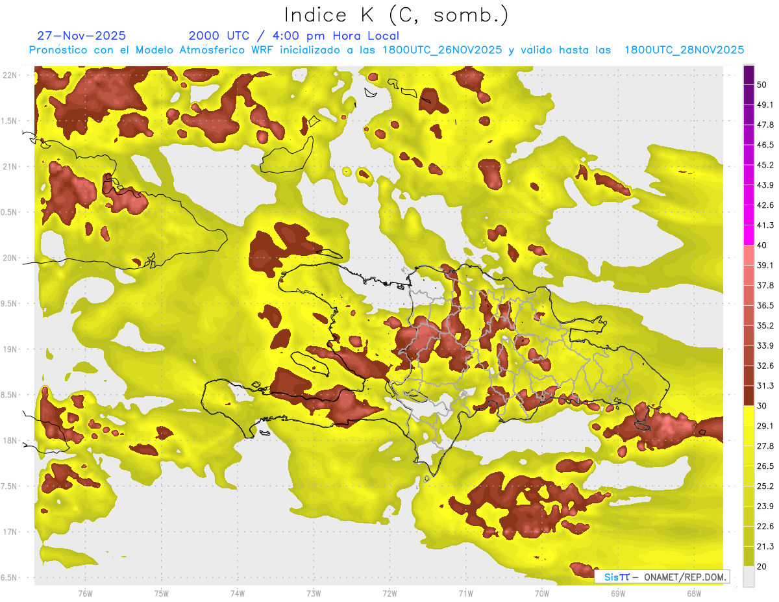
Task: Click '2000 UTC / 4:00 pm Hora Local'
Action: 294,36
